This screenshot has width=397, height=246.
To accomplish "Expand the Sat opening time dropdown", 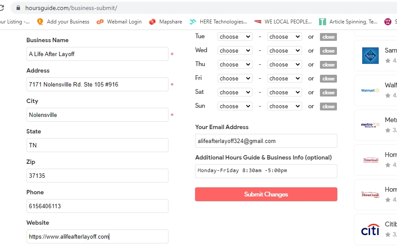I will click(235, 93).
